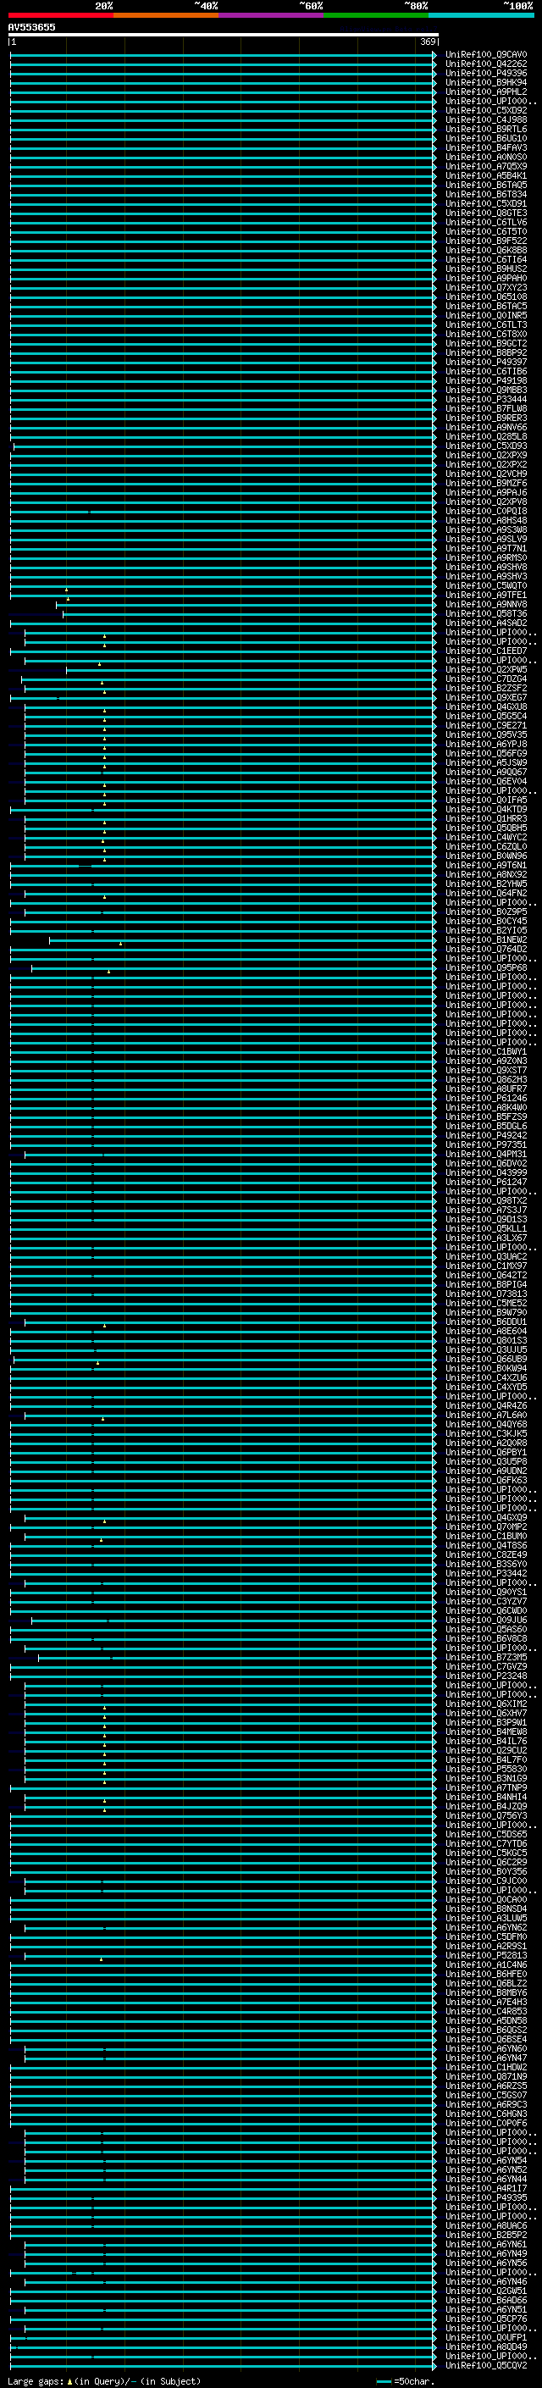Image resolution: width=542 pixels, height=2388 pixels.
Task: Open hit UniRef100_B2ZSF2
Action: (x=486, y=688)
